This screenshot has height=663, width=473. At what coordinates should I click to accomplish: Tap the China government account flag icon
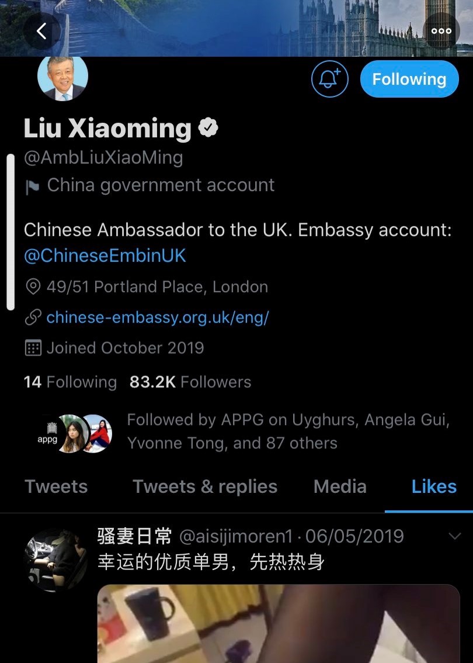(32, 187)
